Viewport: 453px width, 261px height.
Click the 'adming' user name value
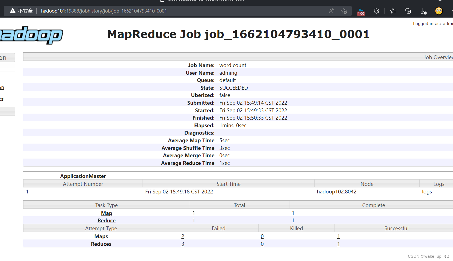[x=228, y=73]
